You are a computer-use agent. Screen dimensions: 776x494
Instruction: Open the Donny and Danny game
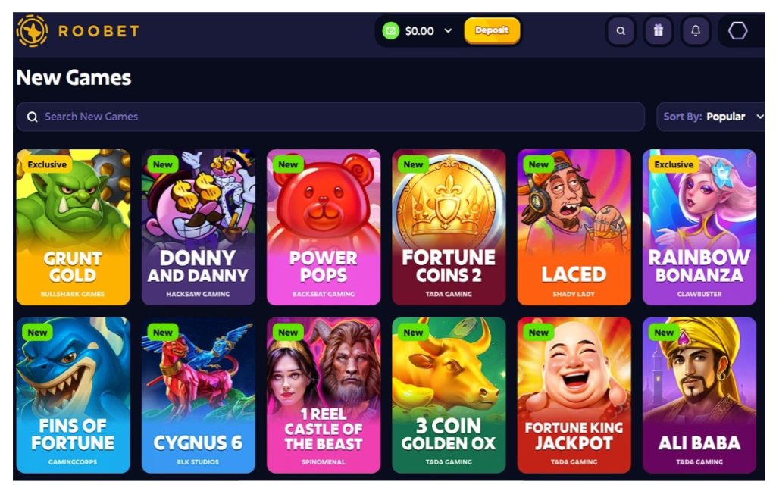click(199, 227)
